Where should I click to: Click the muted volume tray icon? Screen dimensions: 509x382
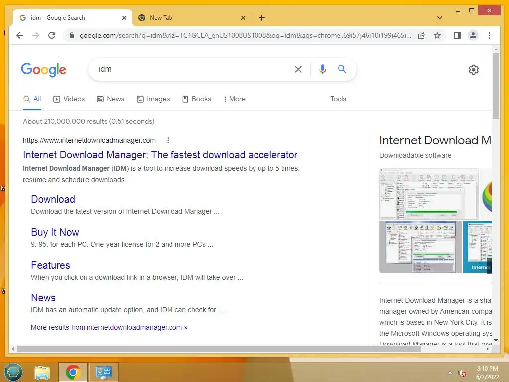coord(462,373)
